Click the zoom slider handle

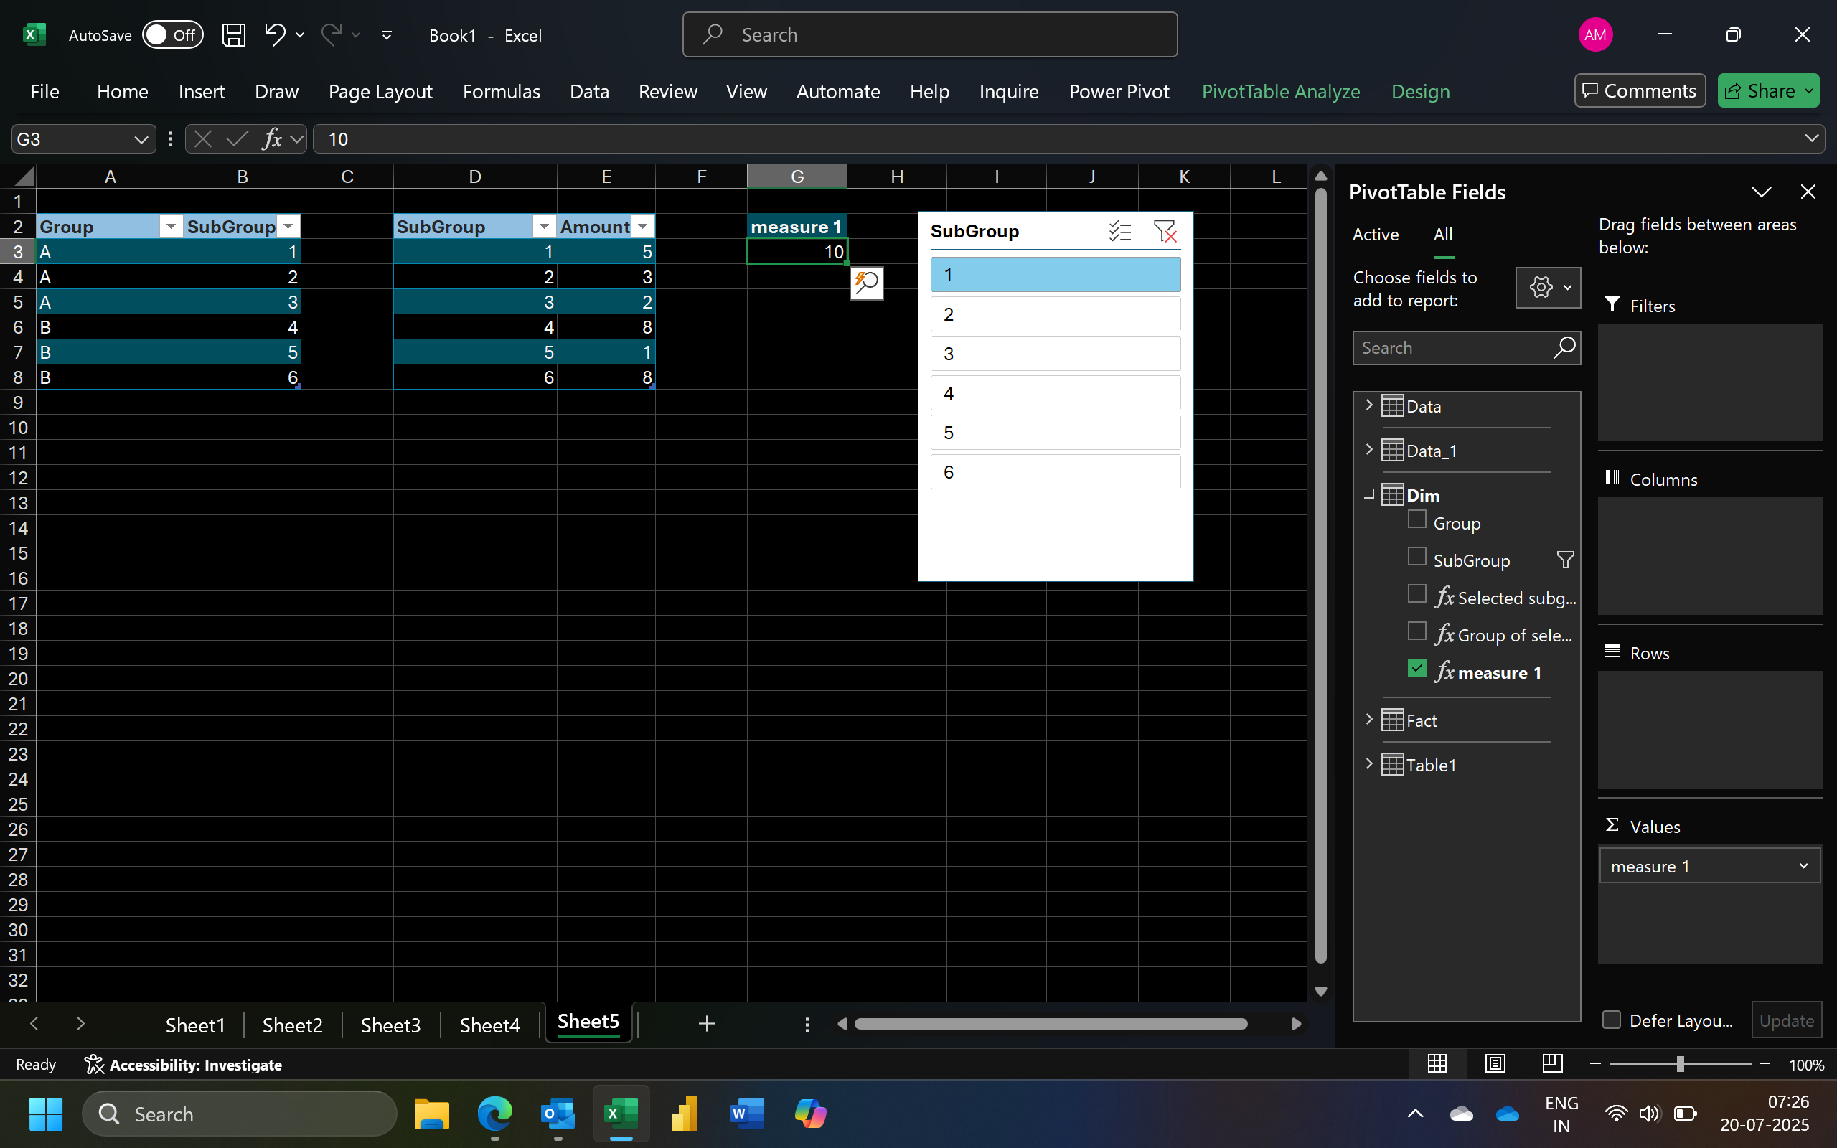tap(1681, 1065)
